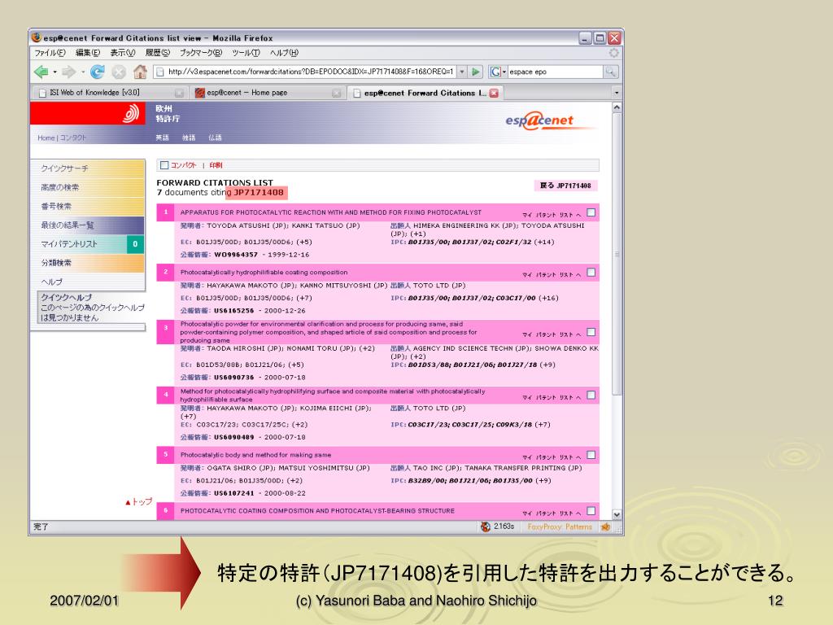Expand My Patent List for result 3
This screenshot has width=833, height=625.
551,334
